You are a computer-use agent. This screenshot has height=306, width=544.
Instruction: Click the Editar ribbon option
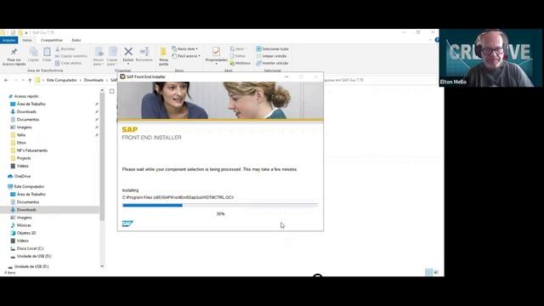[238, 56]
